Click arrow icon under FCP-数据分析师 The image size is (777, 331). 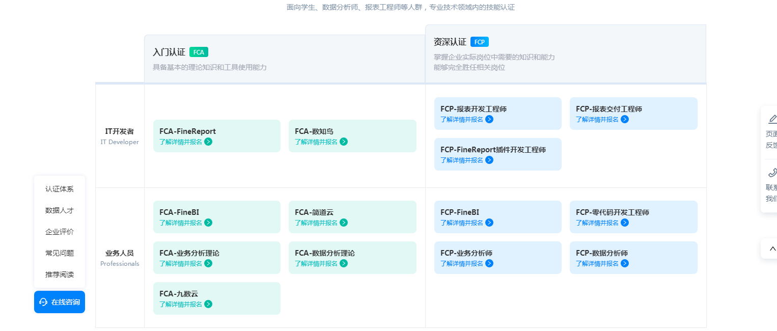[625, 263]
